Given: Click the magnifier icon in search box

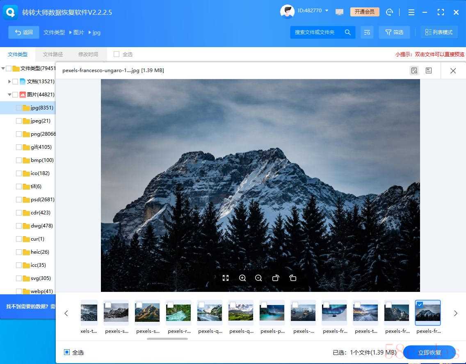Looking at the screenshot, I should [x=347, y=32].
